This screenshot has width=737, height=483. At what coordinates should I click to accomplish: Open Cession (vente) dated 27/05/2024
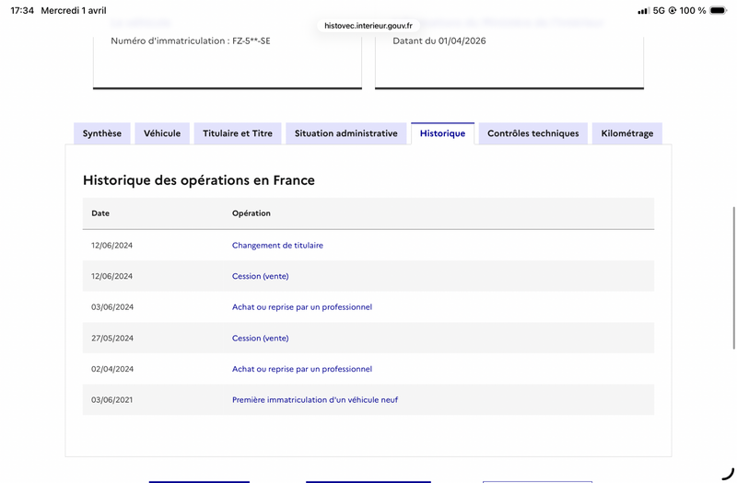(260, 338)
